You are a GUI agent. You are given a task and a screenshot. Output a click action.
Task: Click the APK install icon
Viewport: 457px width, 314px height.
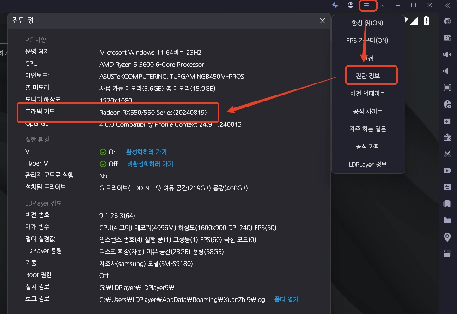point(447,137)
